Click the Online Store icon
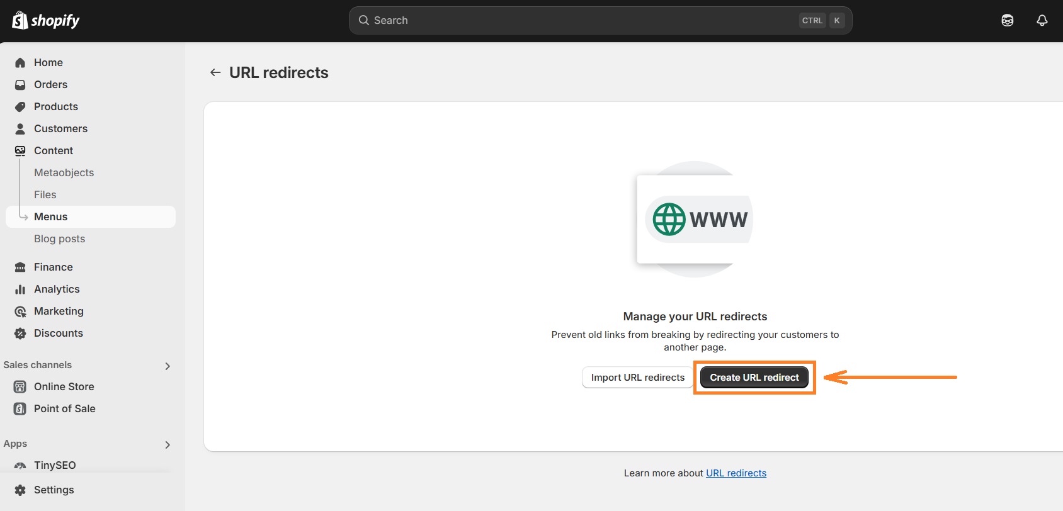Screen dimensions: 1063x511 point(20,386)
